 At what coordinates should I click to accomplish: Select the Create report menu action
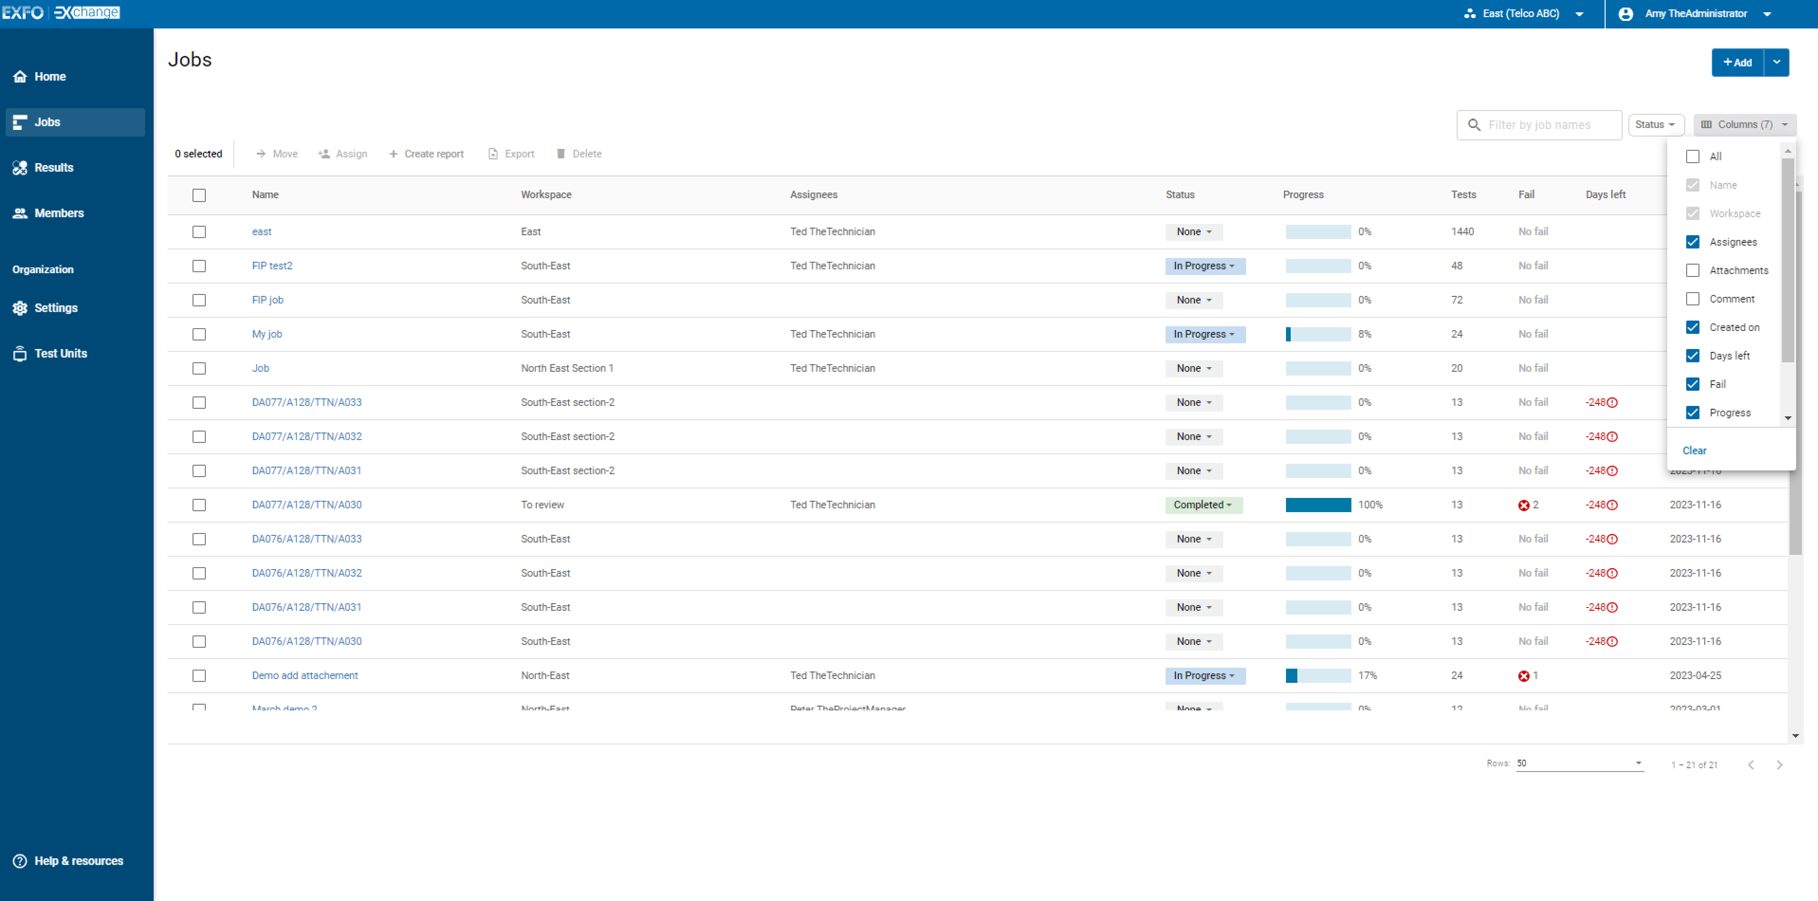click(x=428, y=153)
